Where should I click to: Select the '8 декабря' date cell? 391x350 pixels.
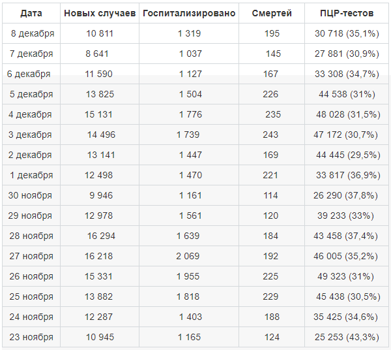[x=33, y=33]
